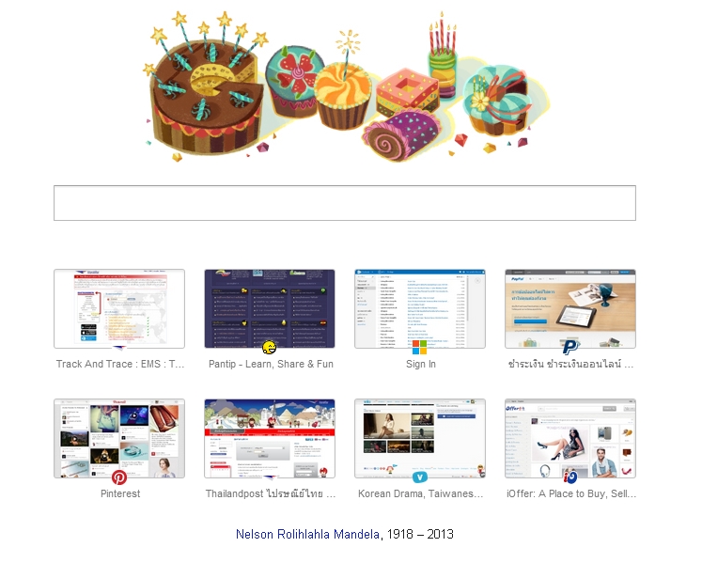Open the PayPal page thumbnail
Screen dimensions: 702x563
570,308
